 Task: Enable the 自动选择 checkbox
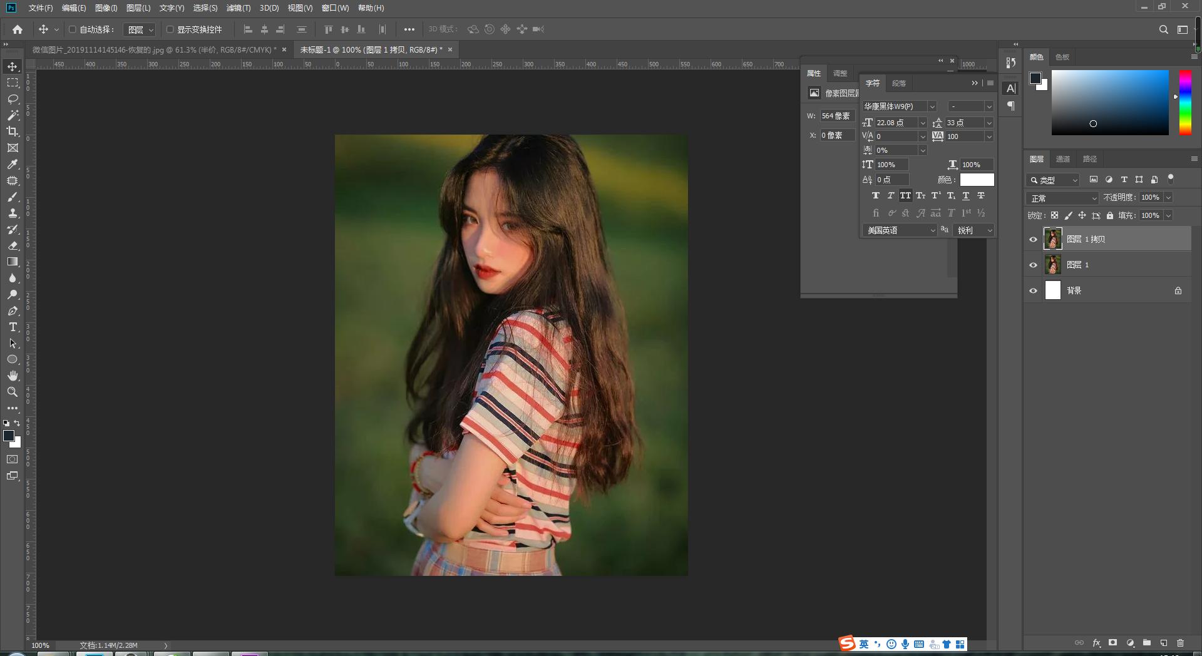72,29
